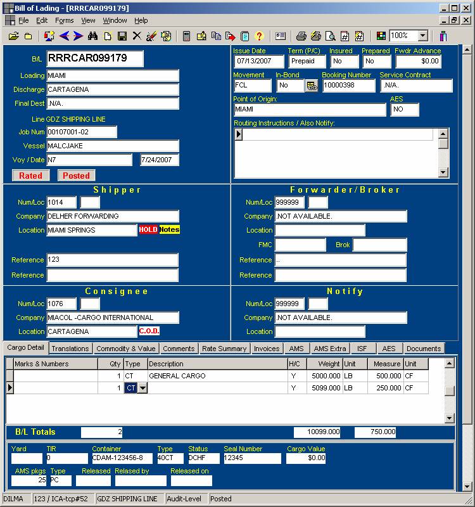The width and height of the screenshot is (475, 507).
Task: Open the File menu
Action: tap(23, 20)
